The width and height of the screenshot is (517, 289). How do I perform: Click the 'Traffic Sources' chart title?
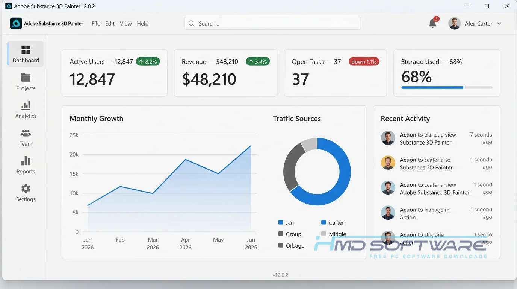[297, 119]
